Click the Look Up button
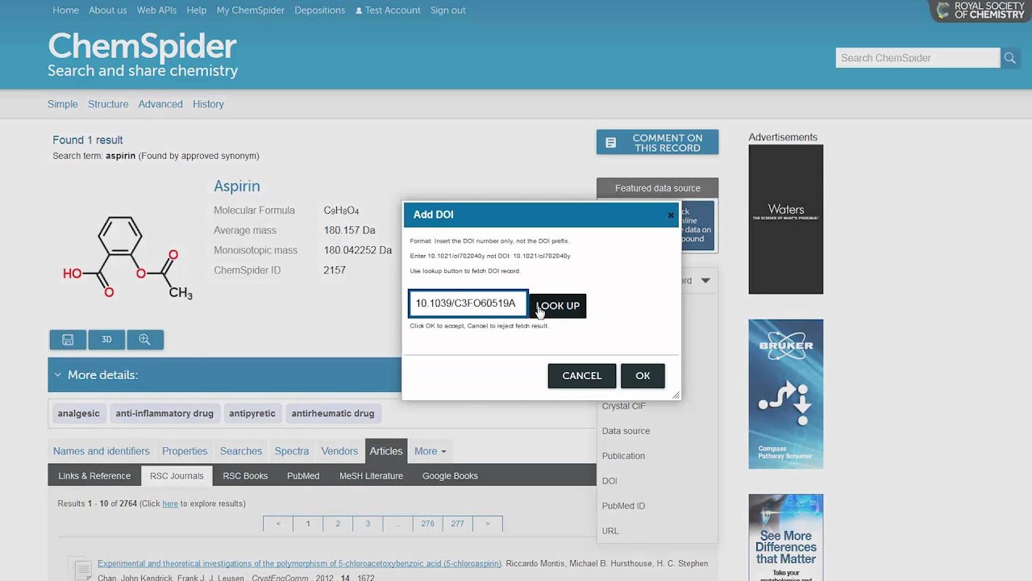The height and width of the screenshot is (581, 1032). click(557, 306)
